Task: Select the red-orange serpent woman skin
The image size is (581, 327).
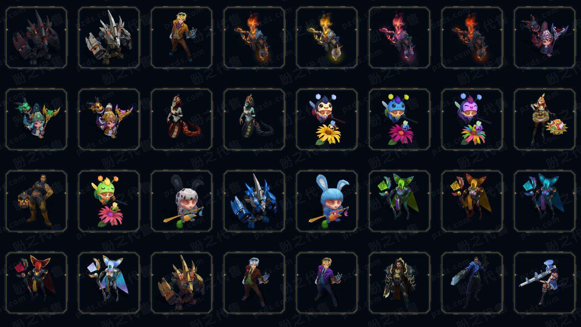Action: click(x=182, y=119)
